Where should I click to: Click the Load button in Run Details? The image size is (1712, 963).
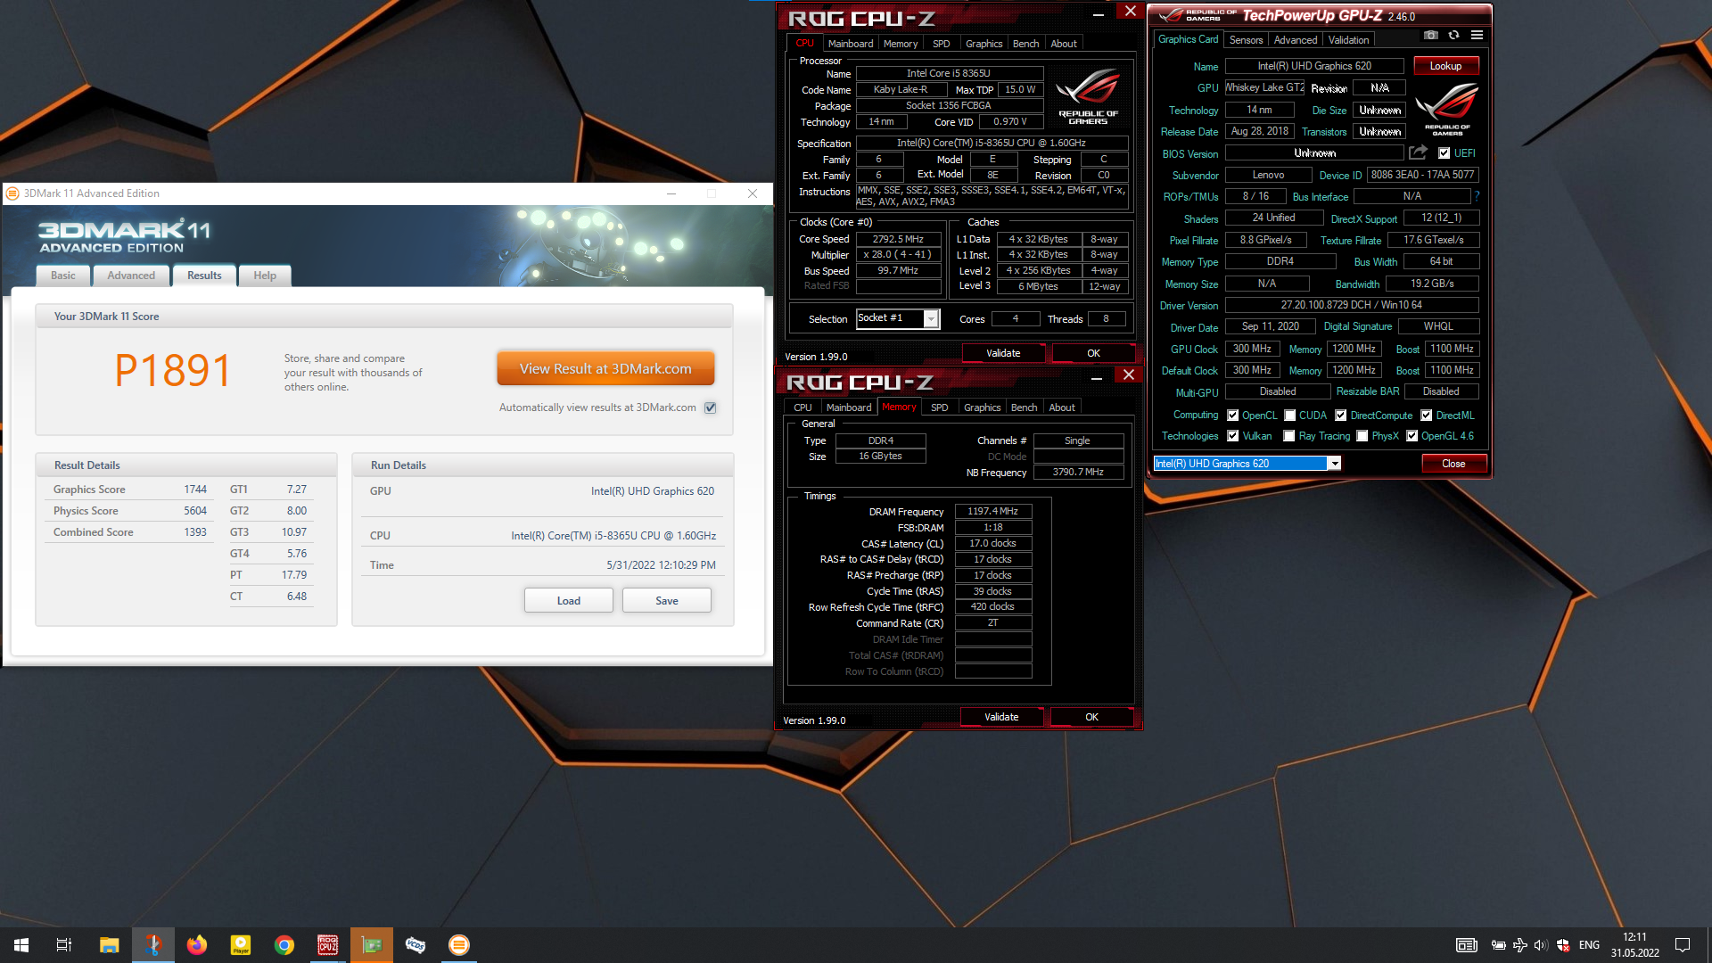[x=569, y=601]
